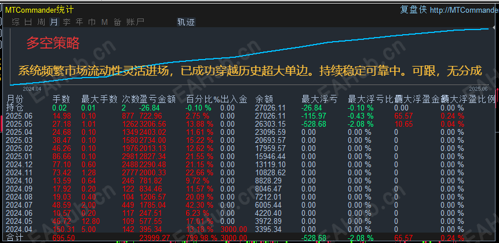Screen dimensions: 499x243
Task: Click the trade count 2981
Action: click(130, 156)
